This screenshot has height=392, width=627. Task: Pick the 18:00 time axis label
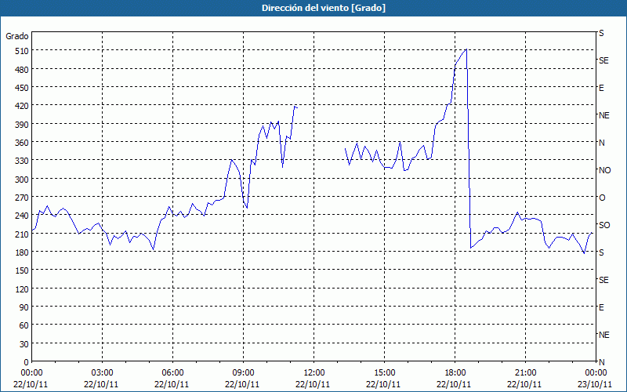(x=455, y=373)
